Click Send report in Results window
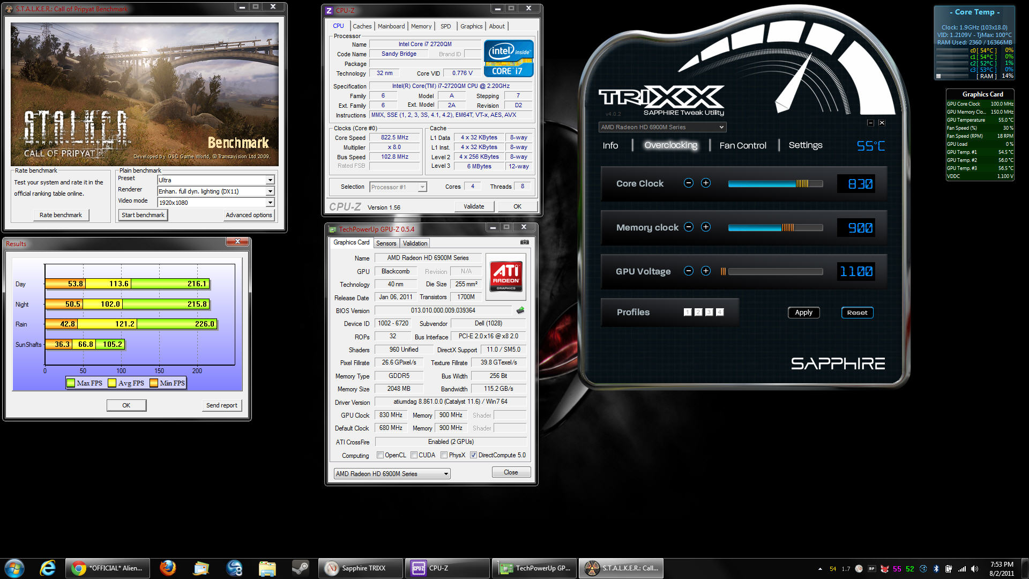Screen dimensions: 1029x579 [x=222, y=405]
